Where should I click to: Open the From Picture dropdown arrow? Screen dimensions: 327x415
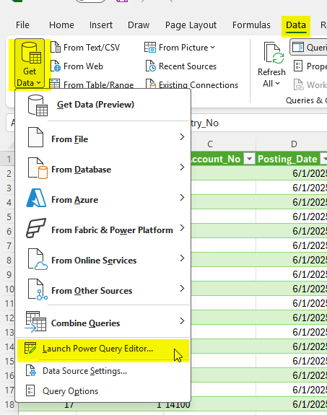point(212,48)
